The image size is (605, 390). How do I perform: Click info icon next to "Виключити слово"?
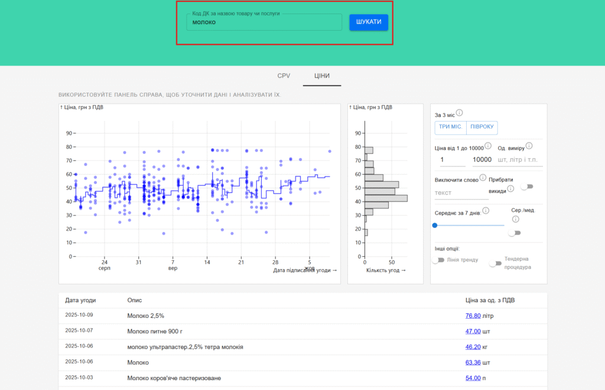tap(483, 178)
